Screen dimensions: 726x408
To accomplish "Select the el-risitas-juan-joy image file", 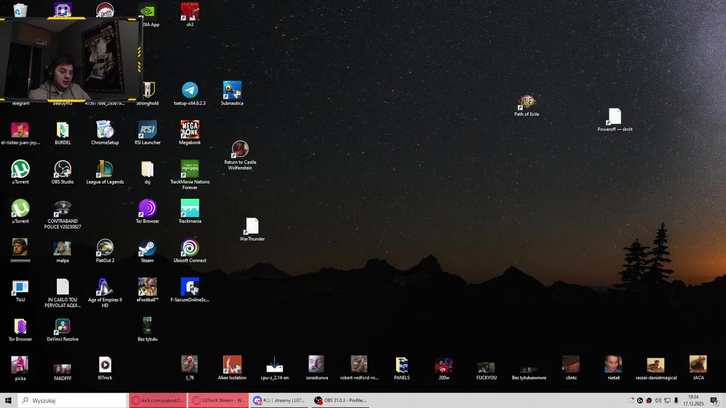I will pyautogui.click(x=20, y=133).
